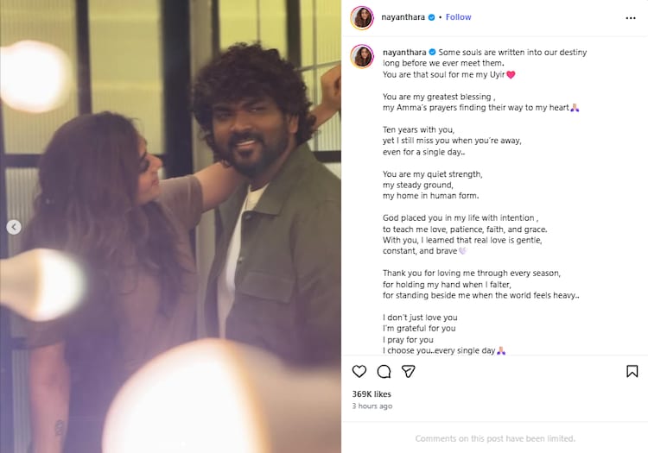
Task: Open nayanthara profile picture in header
Action: coord(362,18)
